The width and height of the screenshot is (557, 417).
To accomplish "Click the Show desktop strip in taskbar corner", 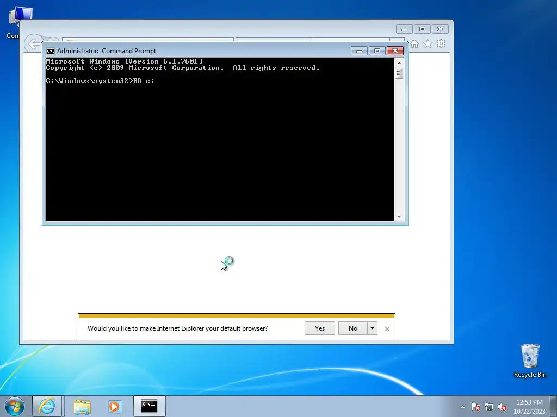I will coord(554,406).
